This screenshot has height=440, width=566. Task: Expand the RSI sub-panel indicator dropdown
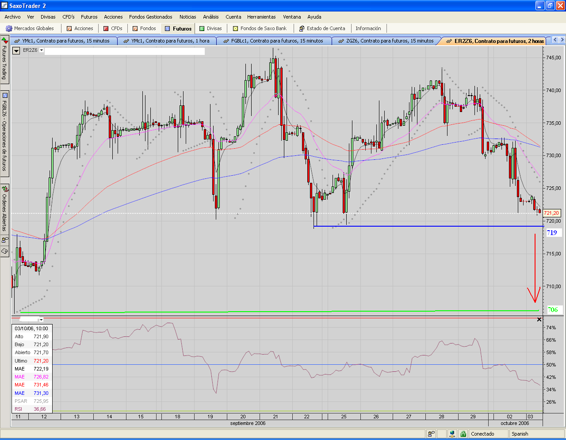point(41,320)
